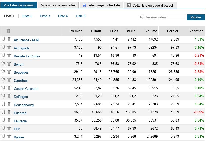
Task: Delete Air France - KLM via trash icon
Action: tap(9, 39)
